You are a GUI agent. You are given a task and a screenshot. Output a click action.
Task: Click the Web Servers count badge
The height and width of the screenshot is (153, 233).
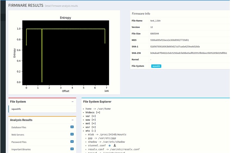coord(72,134)
